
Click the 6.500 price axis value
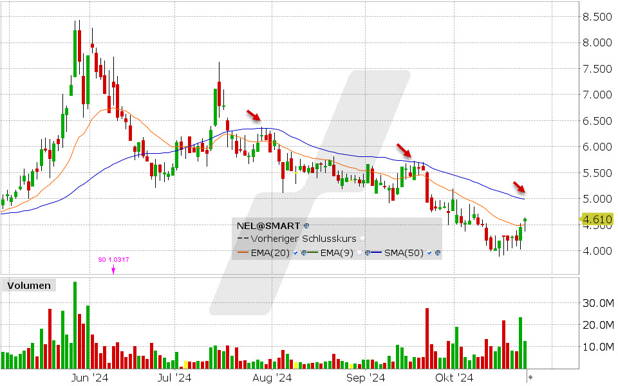[x=597, y=121]
